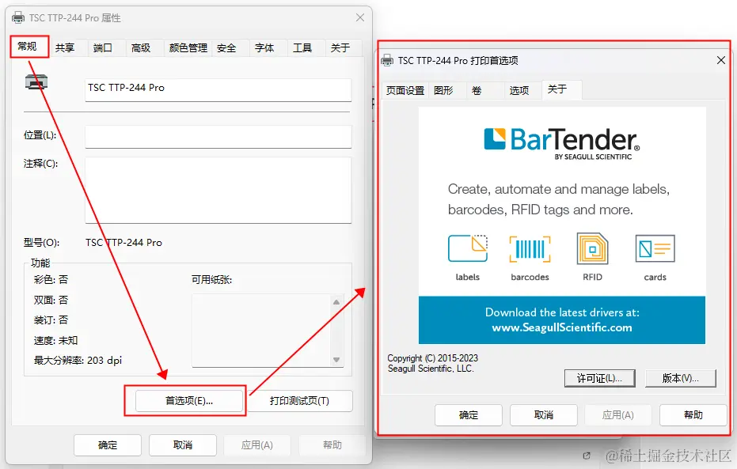This screenshot has width=737, height=469.
Task: Click 应用(A) in Properties window
Action: (257, 445)
